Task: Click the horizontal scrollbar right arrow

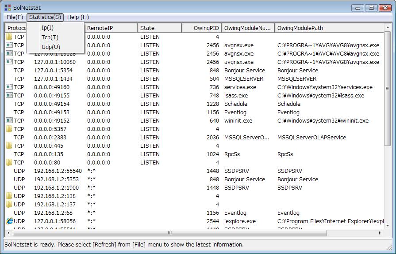Action: tap(380, 233)
